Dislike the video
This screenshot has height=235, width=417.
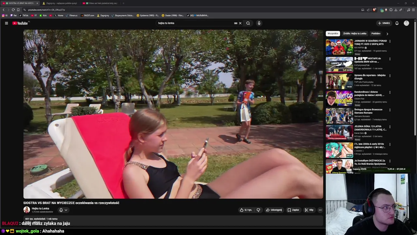click(258, 210)
